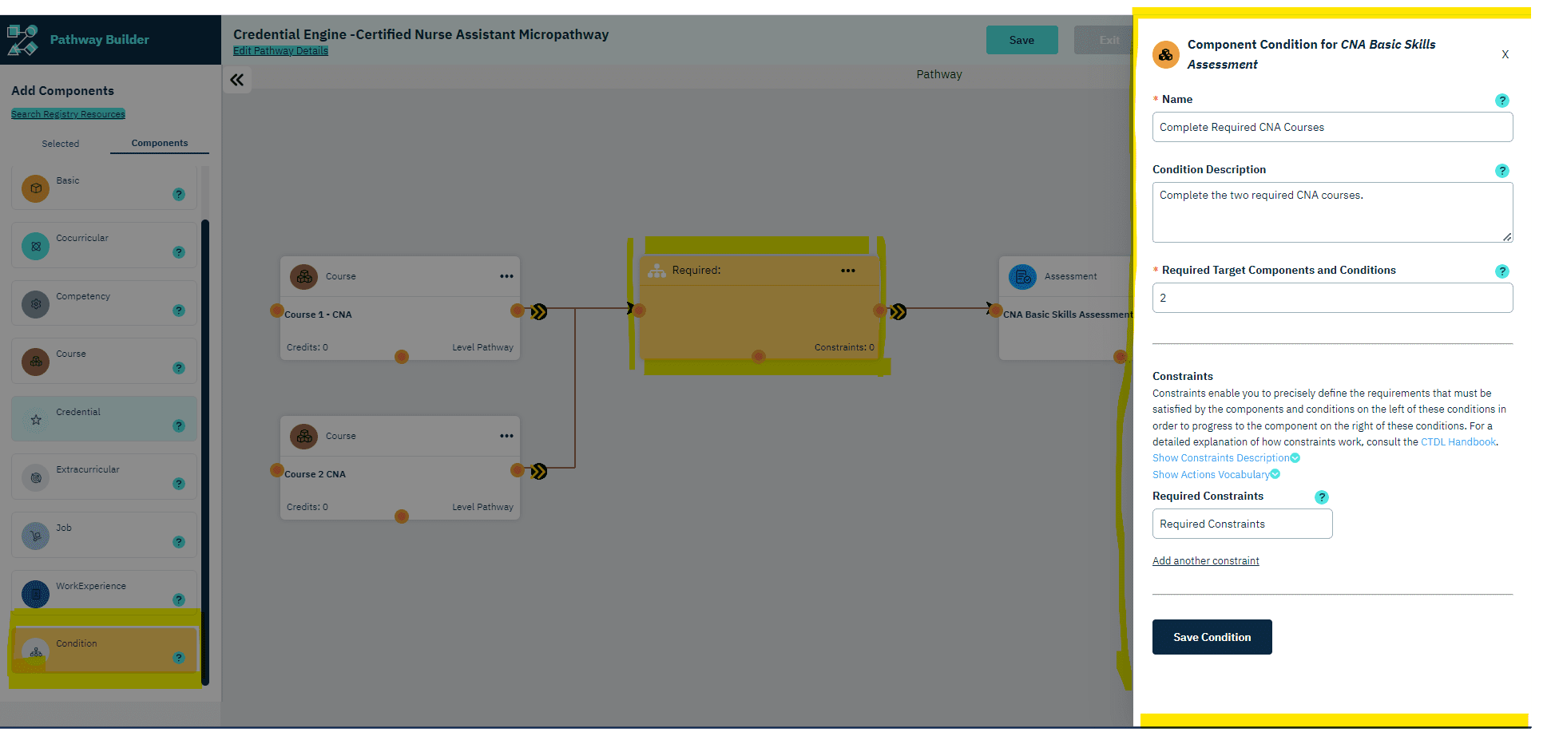Select the Cocurricular component icon
The image size is (1555, 732).
click(35, 246)
